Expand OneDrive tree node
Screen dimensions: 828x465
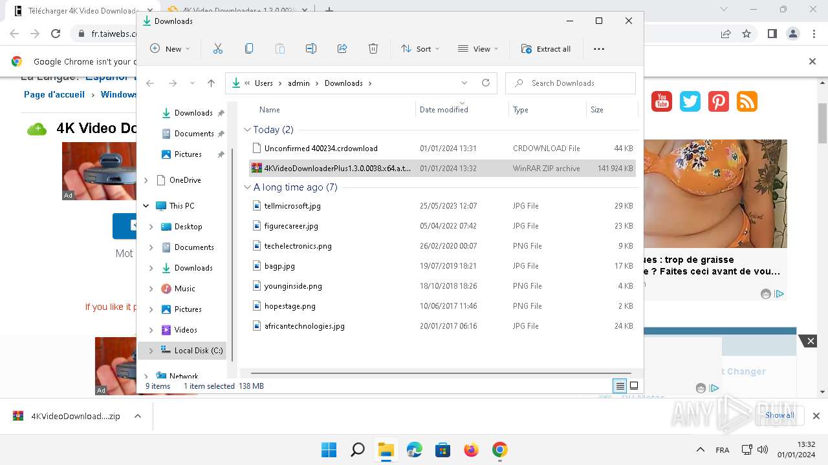pos(146,180)
